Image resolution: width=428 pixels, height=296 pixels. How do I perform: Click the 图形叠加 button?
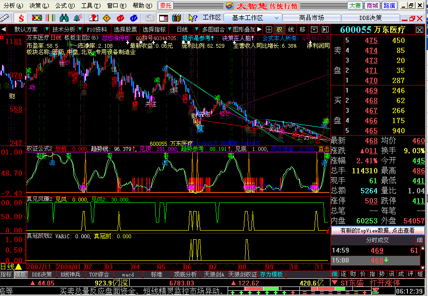[x=243, y=29]
